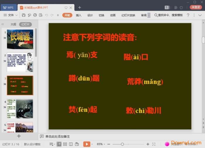
Task: Click the text 隘(ài)口 on slide
Action: click(x=136, y=57)
